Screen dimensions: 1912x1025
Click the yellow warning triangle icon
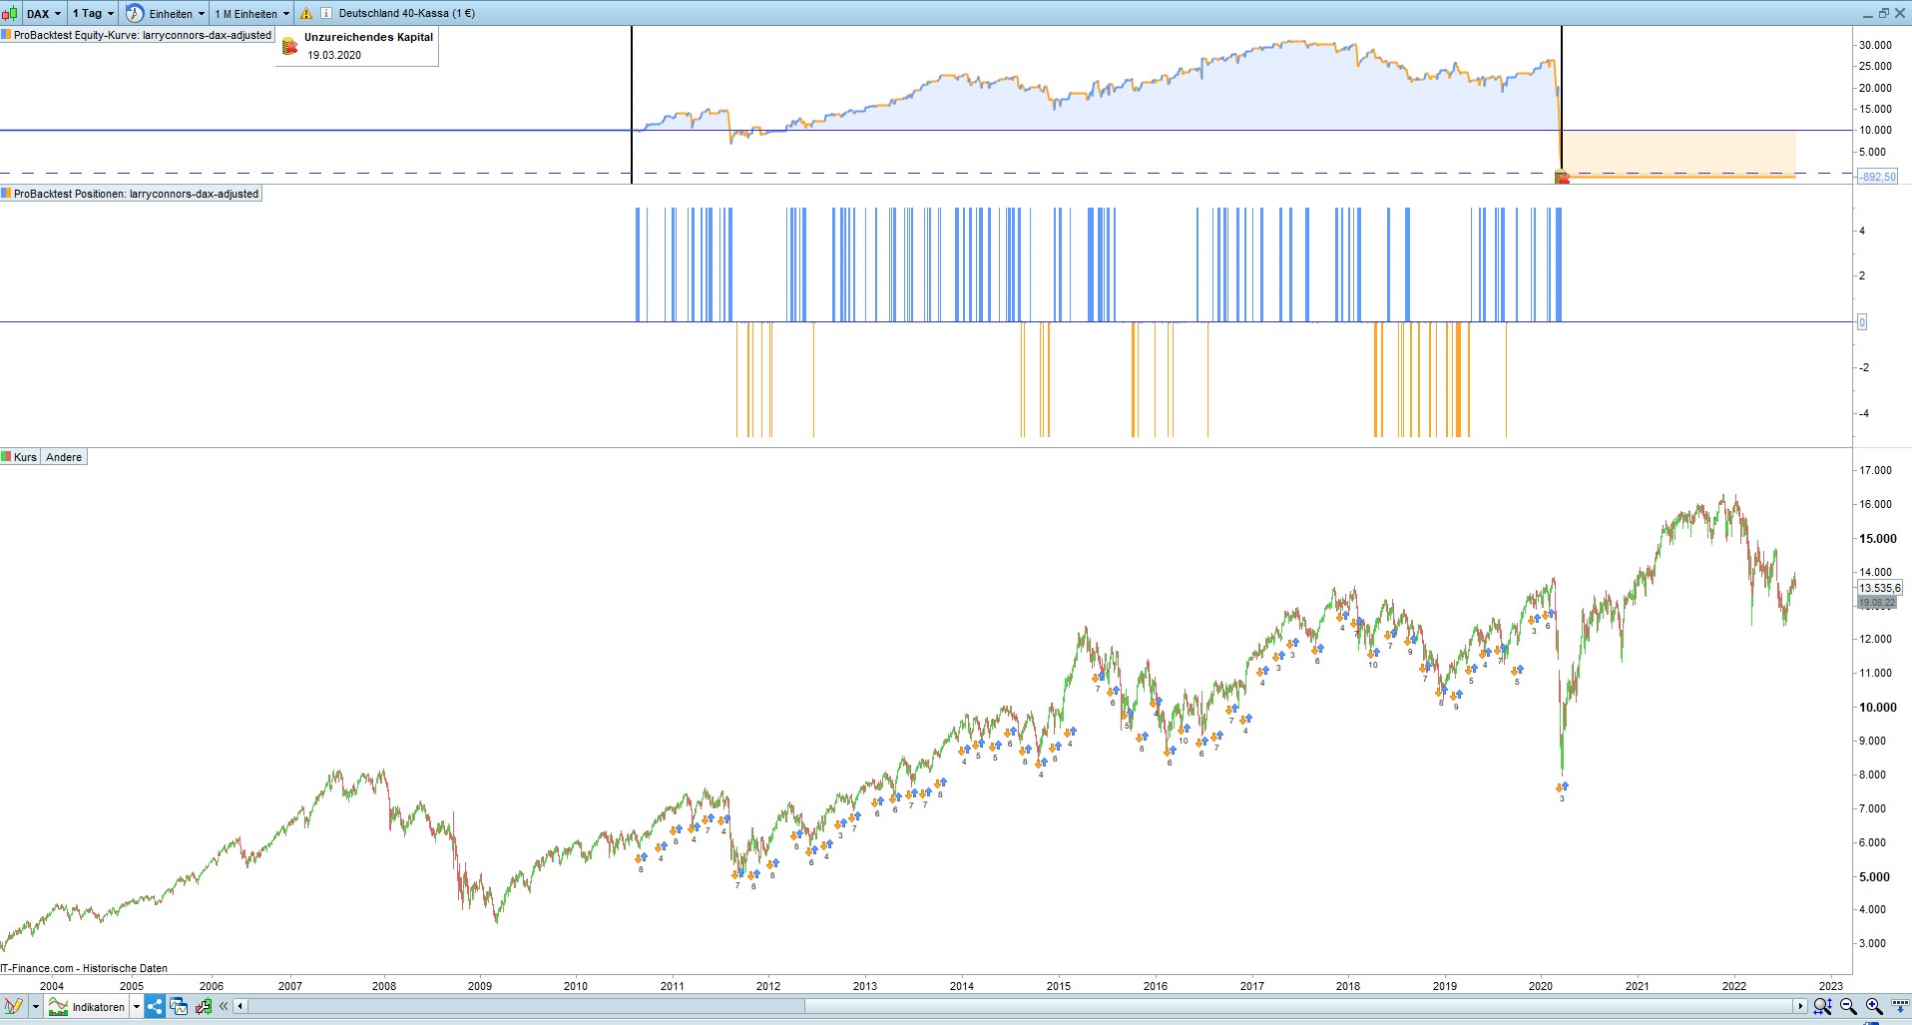306,13
